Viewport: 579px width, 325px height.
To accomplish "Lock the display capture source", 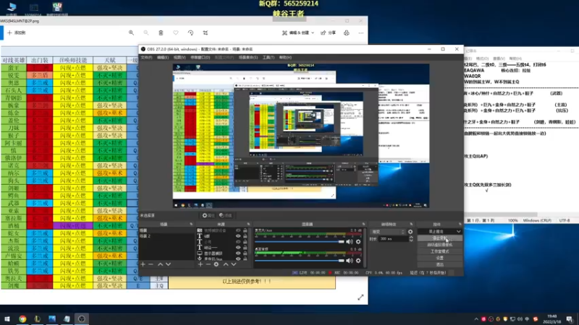I will point(245,253).
